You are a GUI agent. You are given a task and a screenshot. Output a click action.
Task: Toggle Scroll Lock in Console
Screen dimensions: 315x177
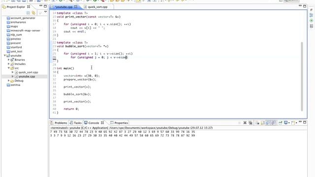pyautogui.click(x=262, y=123)
